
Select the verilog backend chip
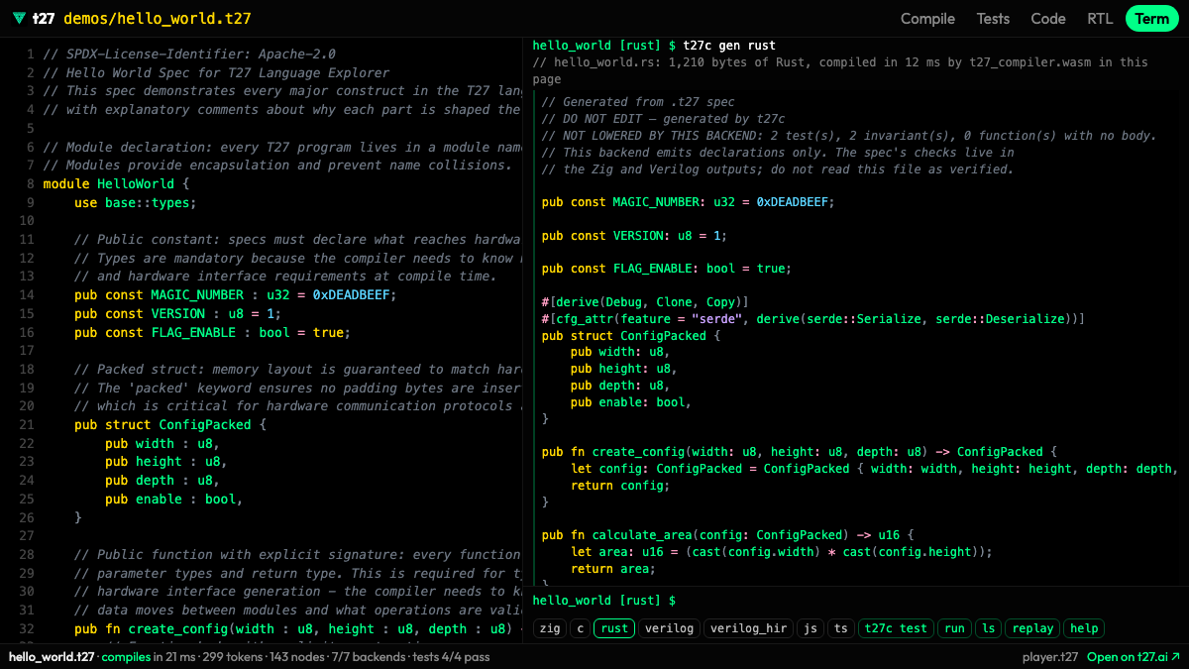pos(669,628)
